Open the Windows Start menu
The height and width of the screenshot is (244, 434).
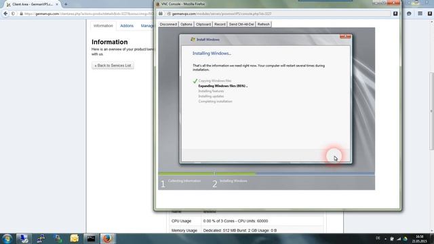(7, 239)
